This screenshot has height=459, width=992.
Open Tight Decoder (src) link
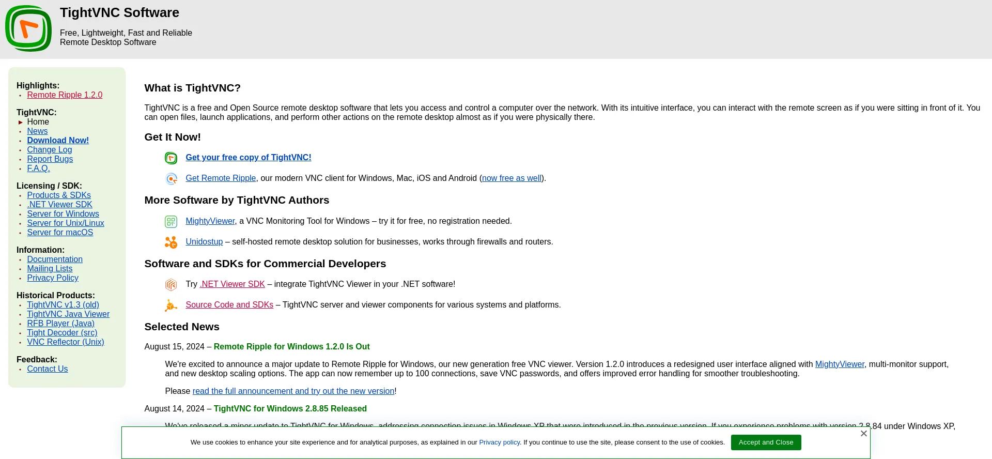tap(62, 333)
